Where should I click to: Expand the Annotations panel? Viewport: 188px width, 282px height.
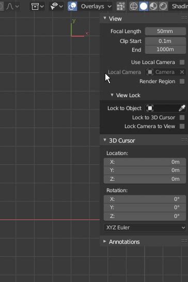click(105, 241)
